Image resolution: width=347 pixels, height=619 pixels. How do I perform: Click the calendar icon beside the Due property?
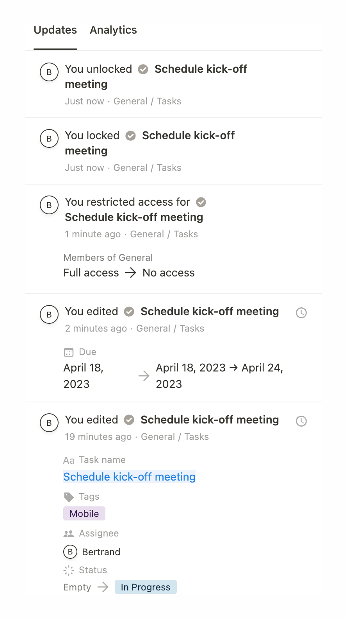pos(69,352)
